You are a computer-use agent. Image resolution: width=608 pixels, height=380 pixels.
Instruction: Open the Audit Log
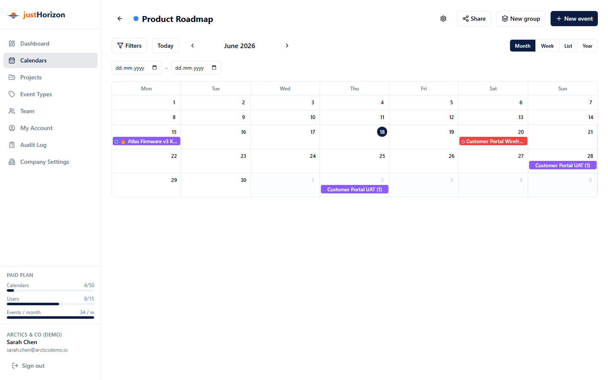50,145
